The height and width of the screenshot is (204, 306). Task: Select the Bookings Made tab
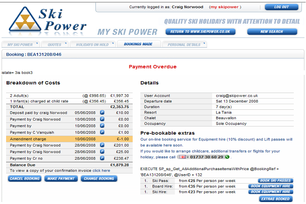[138, 44]
